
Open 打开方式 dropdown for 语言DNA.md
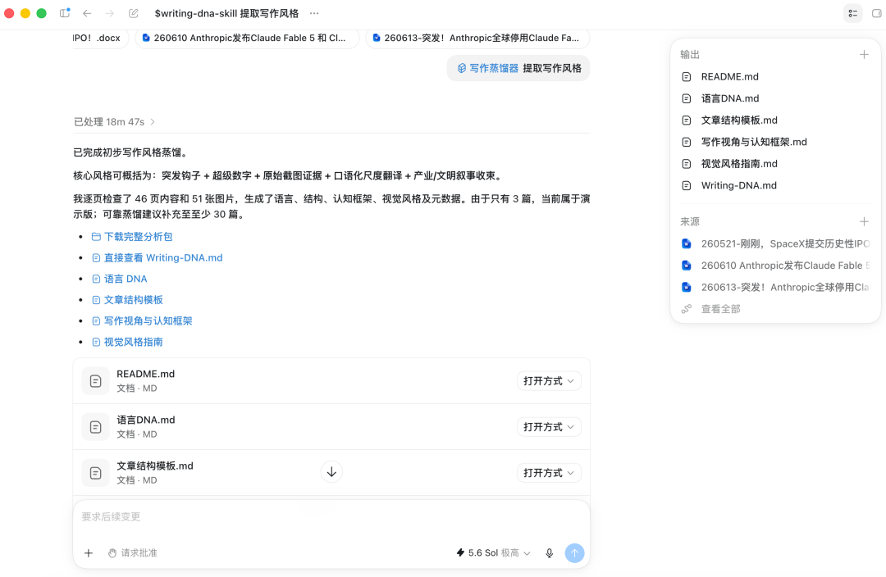(x=549, y=427)
